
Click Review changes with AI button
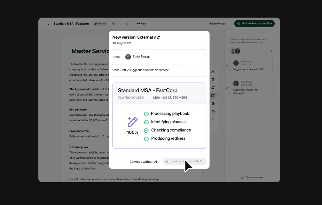pos(184,162)
